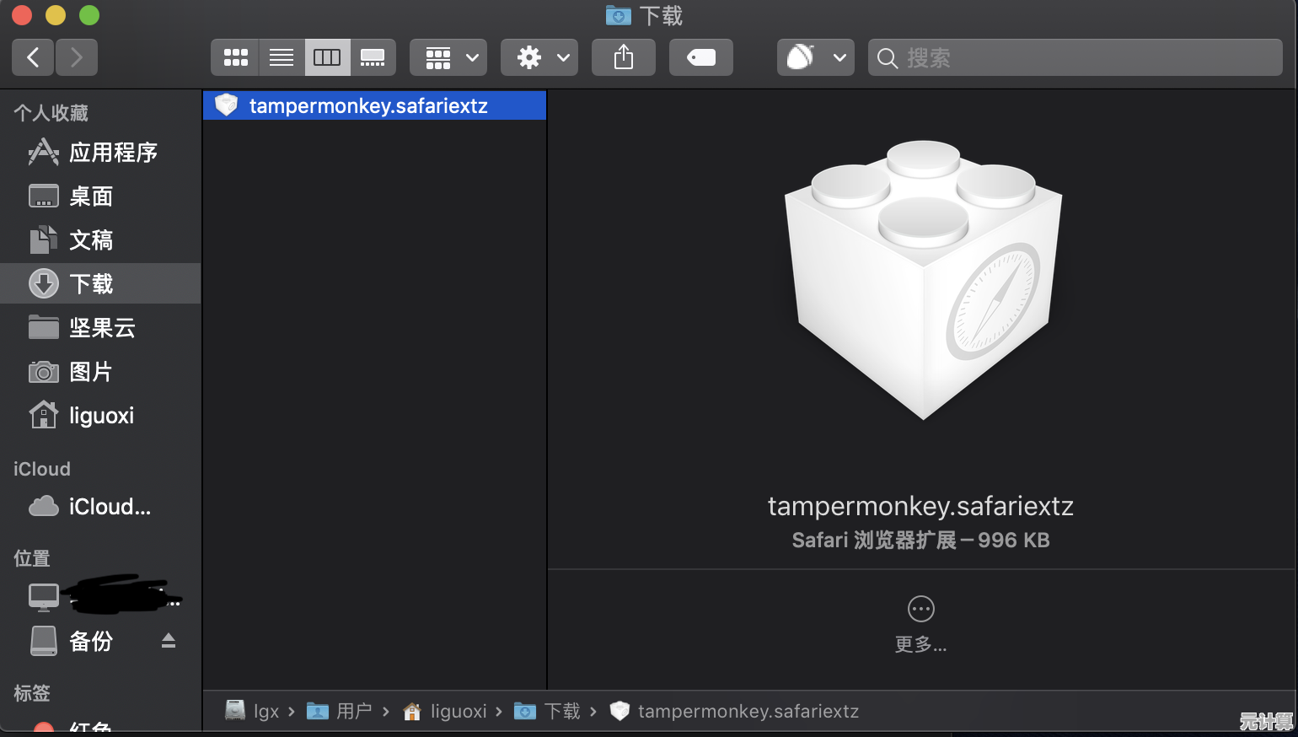Click the iCloud sidebar section header
This screenshot has height=737, width=1298.
pos(42,469)
